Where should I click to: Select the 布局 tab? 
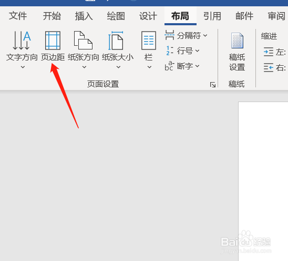(180, 16)
